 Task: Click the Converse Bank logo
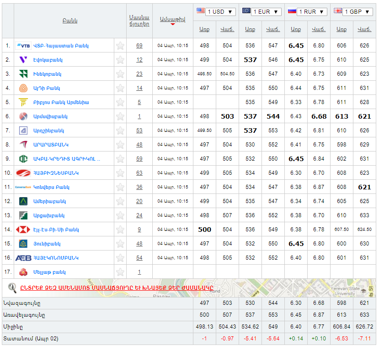pyautogui.click(x=23, y=187)
